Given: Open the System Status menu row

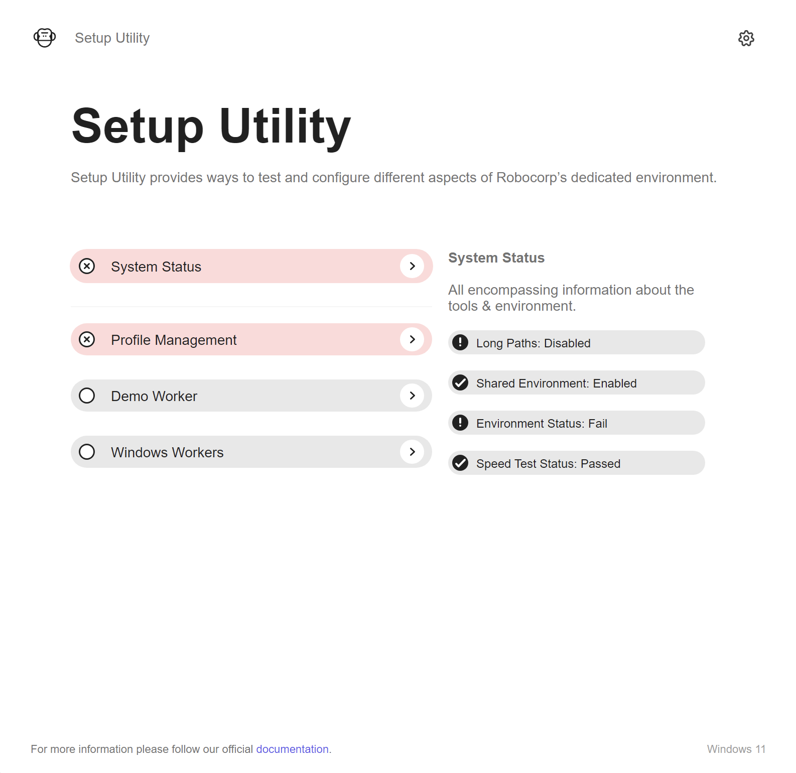Looking at the screenshot, I should pyautogui.click(x=251, y=266).
